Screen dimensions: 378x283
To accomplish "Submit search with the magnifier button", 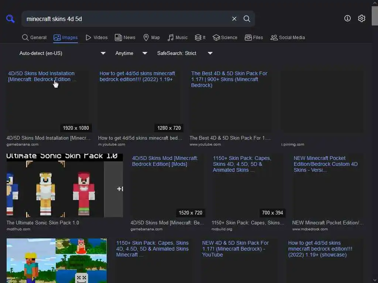I will point(247,19).
